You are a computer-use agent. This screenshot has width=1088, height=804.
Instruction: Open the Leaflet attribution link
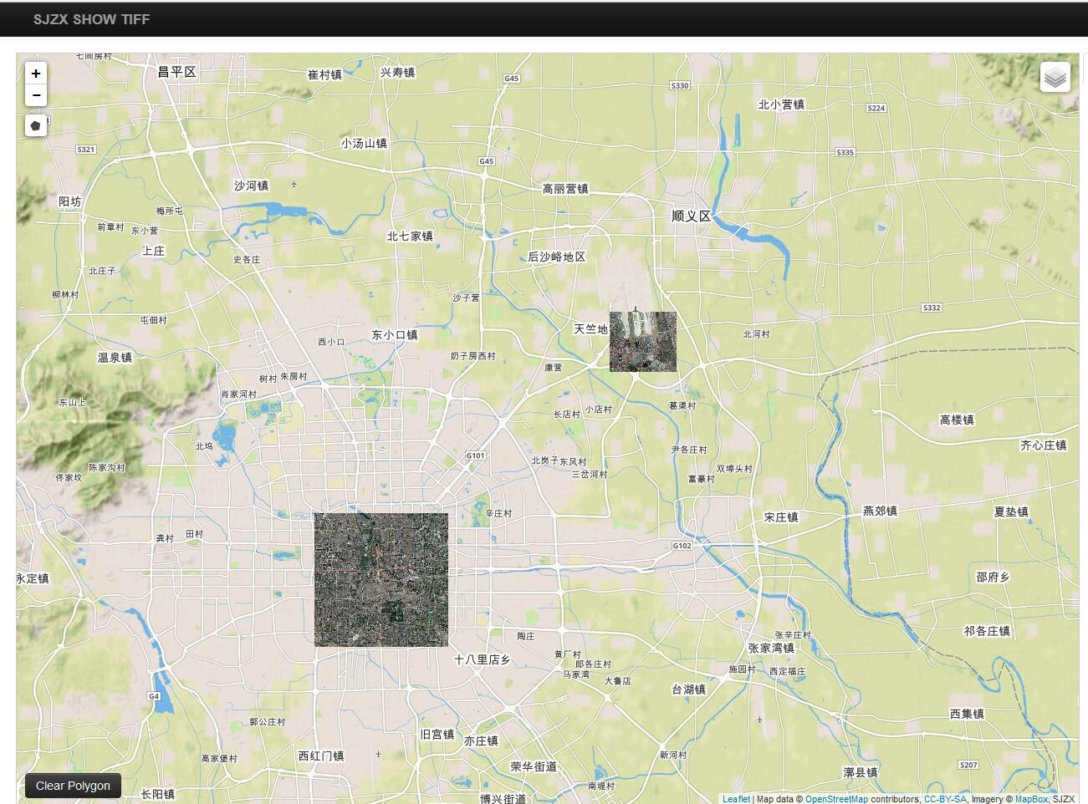(736, 799)
